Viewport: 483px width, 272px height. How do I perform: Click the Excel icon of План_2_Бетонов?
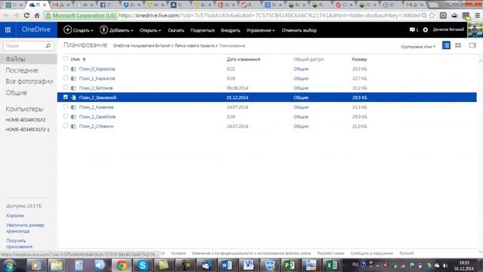coord(73,88)
